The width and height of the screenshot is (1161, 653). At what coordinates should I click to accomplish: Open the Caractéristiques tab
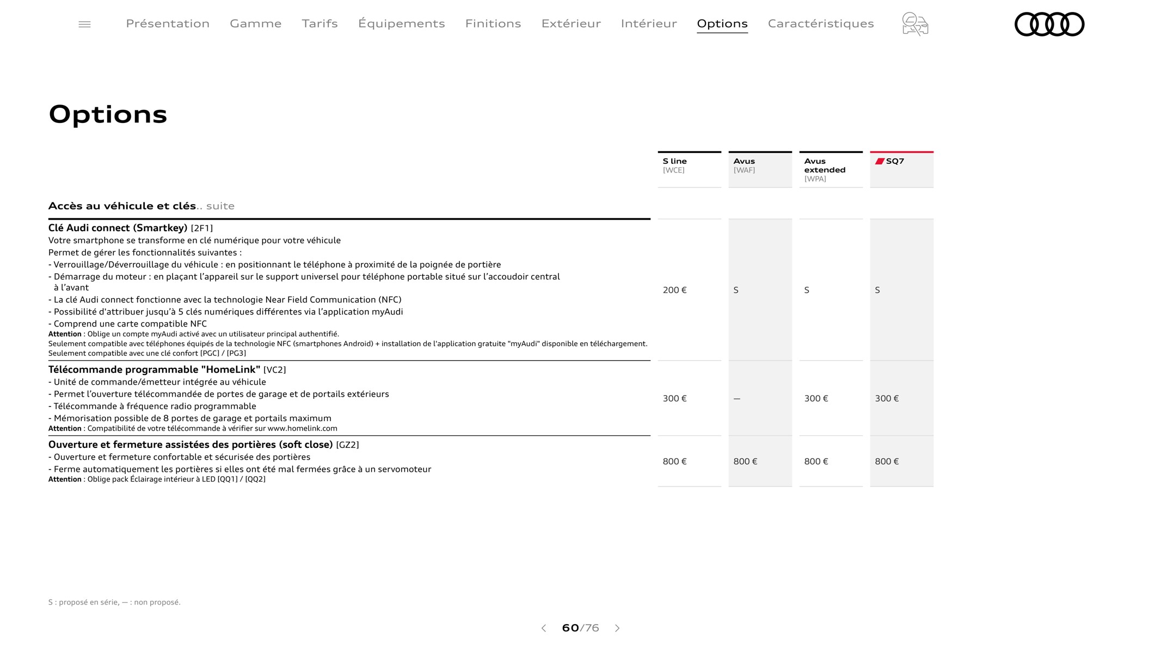pos(821,23)
